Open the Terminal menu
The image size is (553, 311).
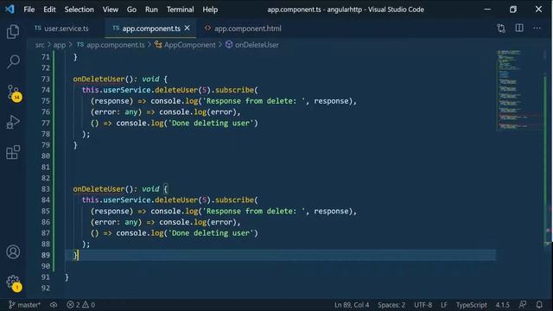click(181, 10)
